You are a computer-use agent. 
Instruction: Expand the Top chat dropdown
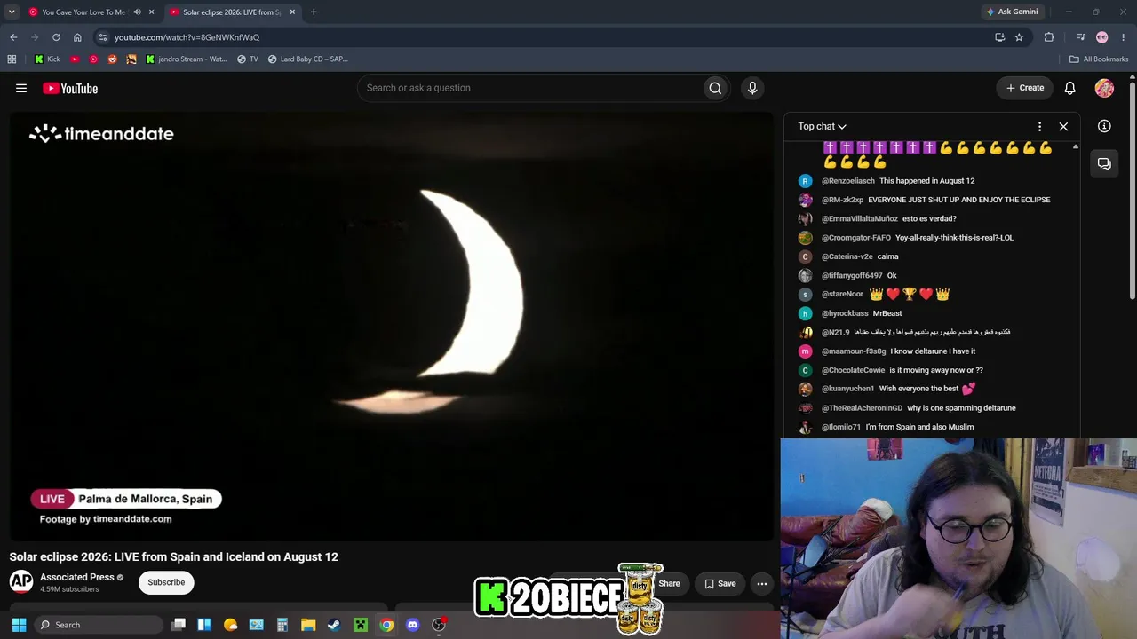822,126
